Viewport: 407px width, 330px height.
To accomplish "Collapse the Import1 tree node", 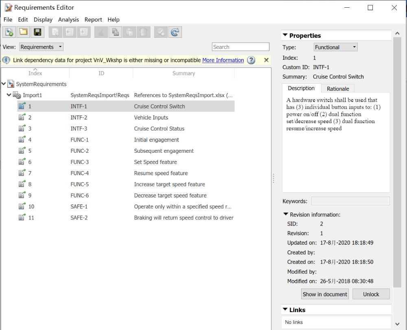I will point(9,95).
